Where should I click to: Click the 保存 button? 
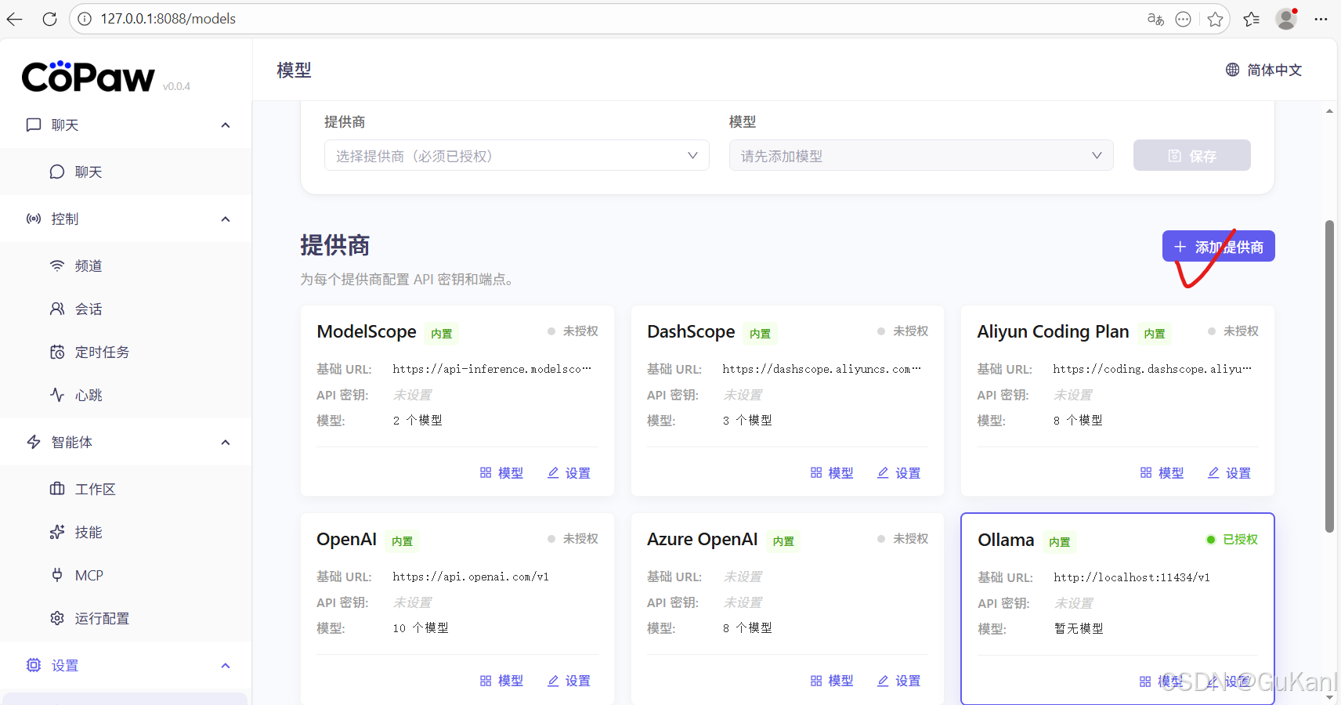click(x=1192, y=156)
